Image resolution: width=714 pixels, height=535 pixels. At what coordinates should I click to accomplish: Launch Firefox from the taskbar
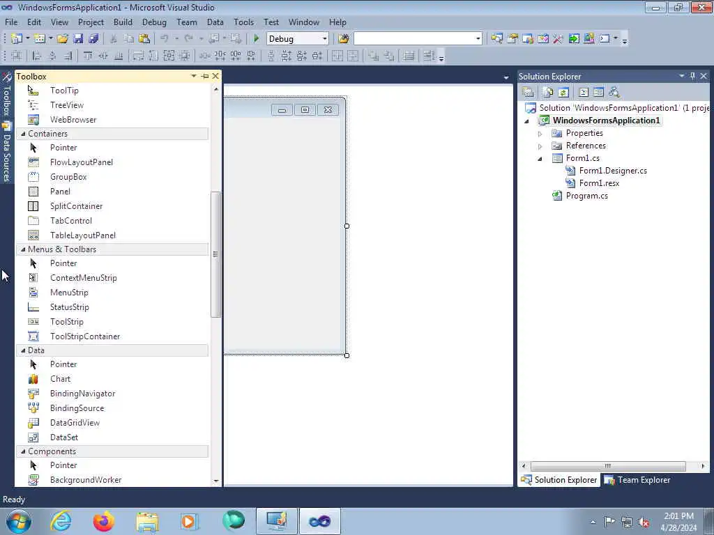(103, 521)
